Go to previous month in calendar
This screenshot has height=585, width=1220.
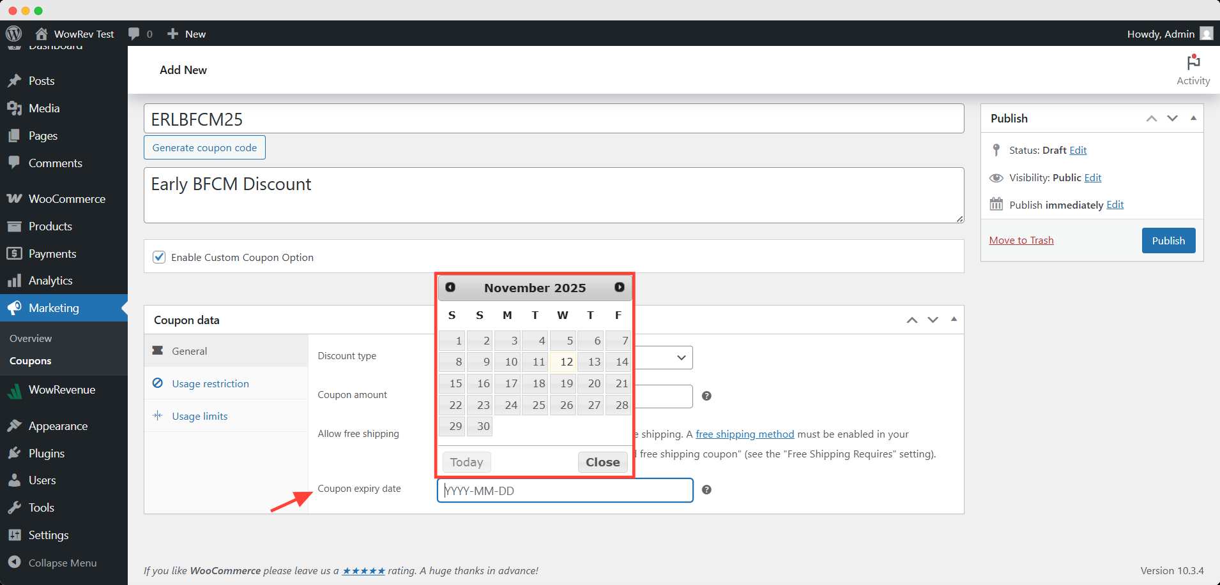[450, 287]
